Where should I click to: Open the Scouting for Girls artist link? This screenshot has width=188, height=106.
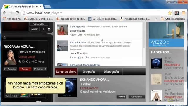pyautogui.click(x=174, y=81)
